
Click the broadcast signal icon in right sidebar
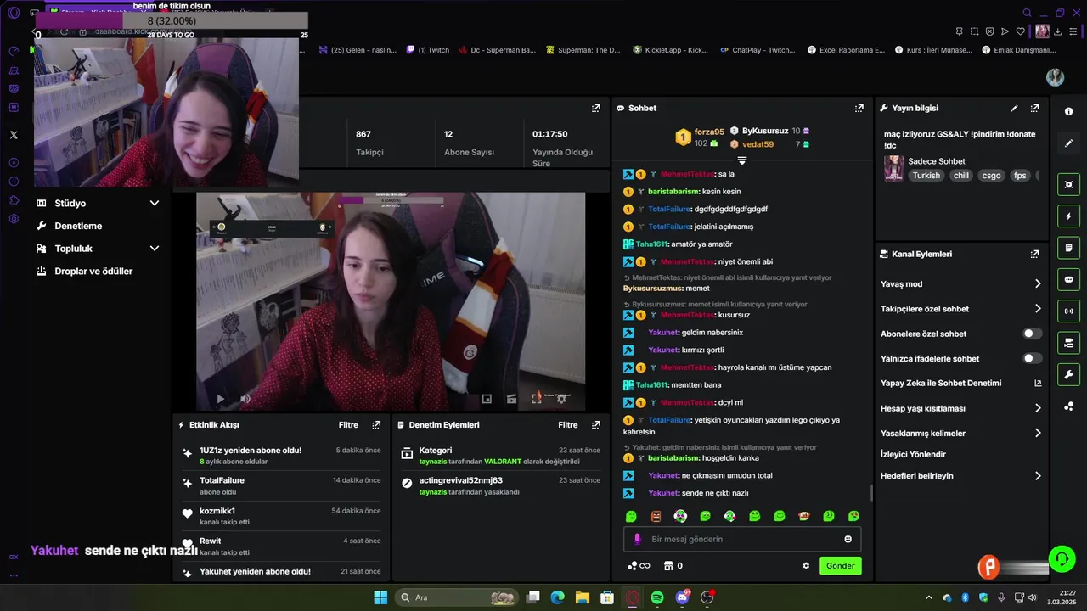1068,311
